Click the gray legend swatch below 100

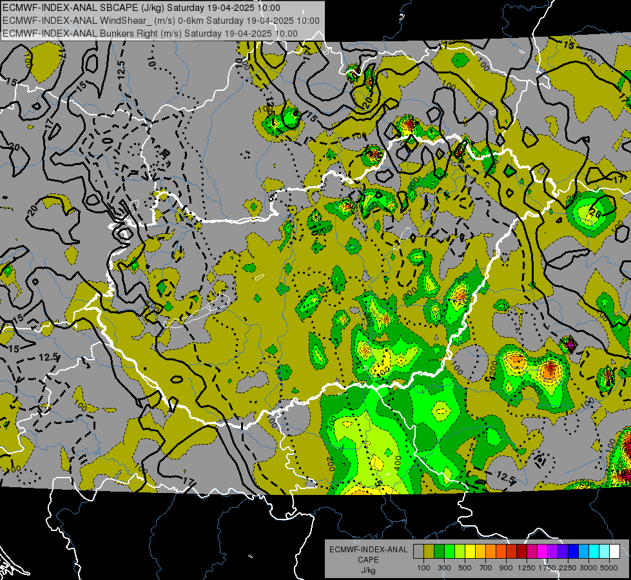(418, 551)
